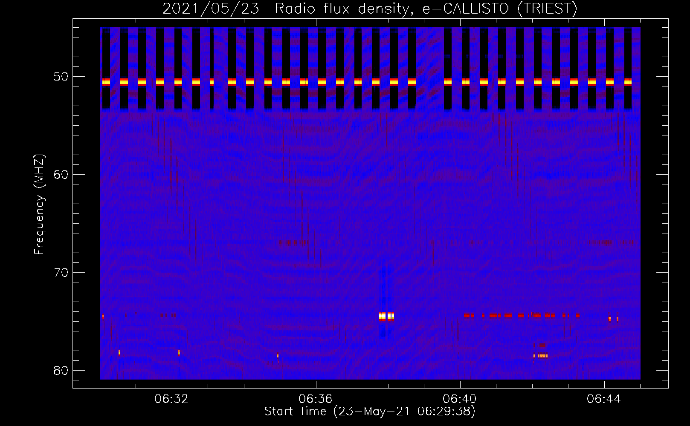The height and width of the screenshot is (426, 690).
Task: Click the 06:32 time tick label
Action: tap(171, 399)
